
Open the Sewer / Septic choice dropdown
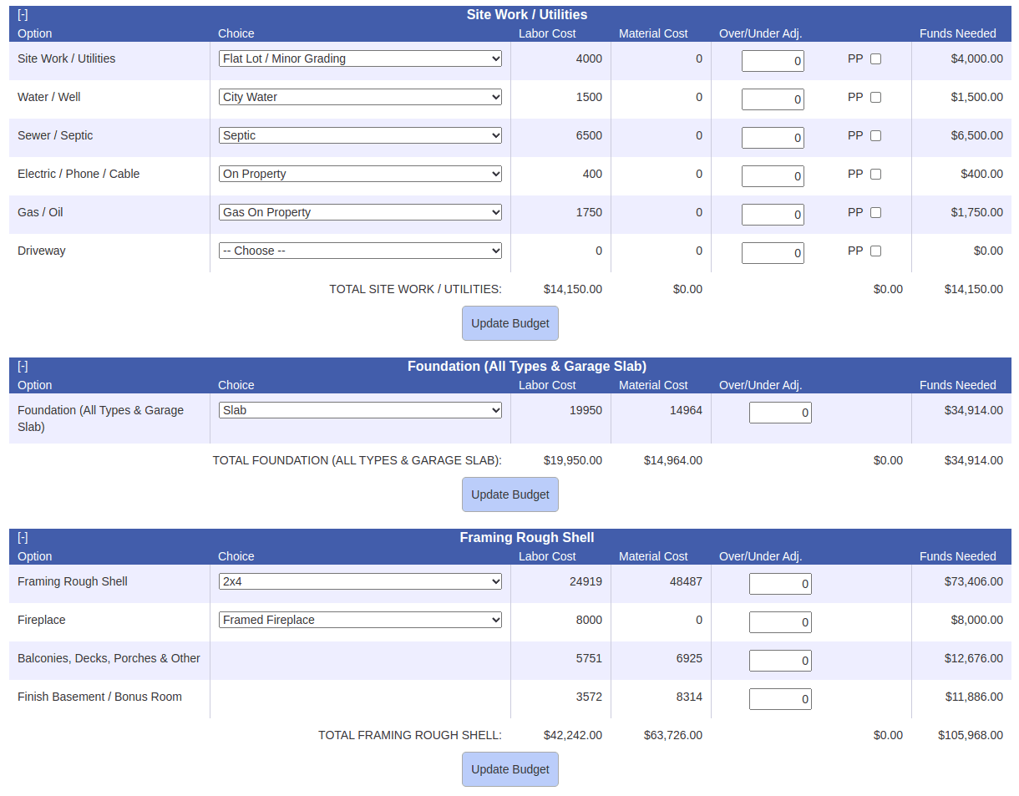359,135
